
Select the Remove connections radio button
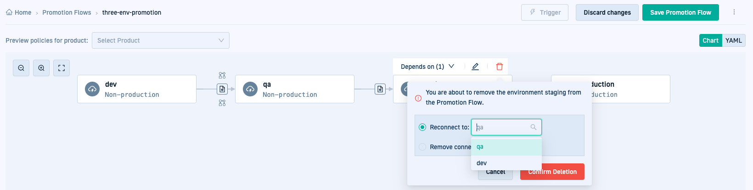[422, 147]
